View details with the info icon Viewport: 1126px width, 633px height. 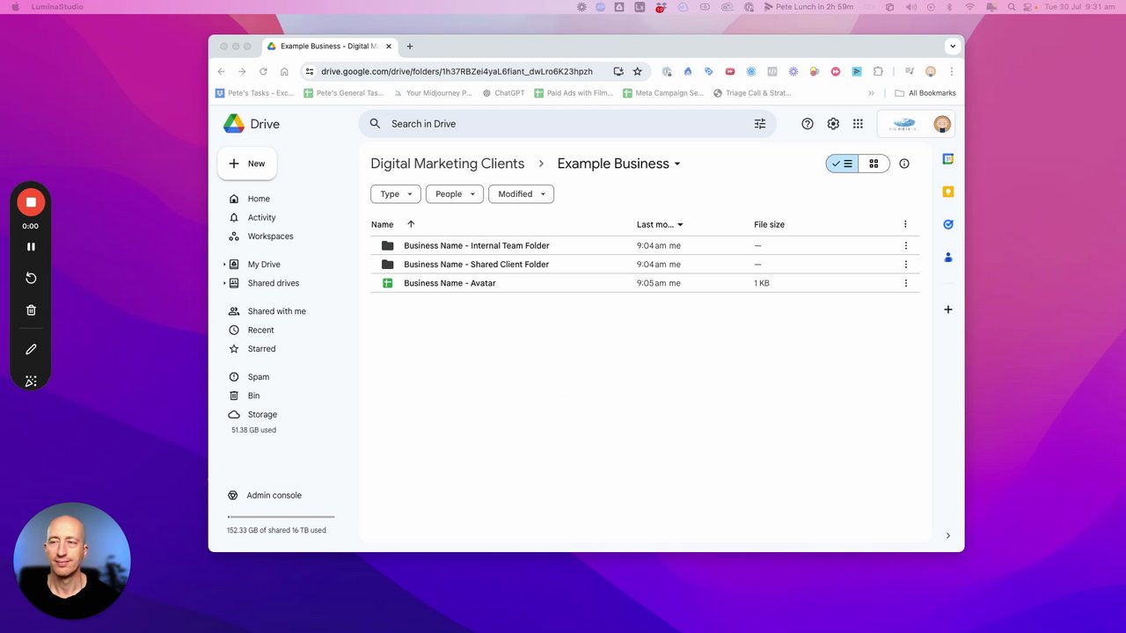(x=904, y=164)
